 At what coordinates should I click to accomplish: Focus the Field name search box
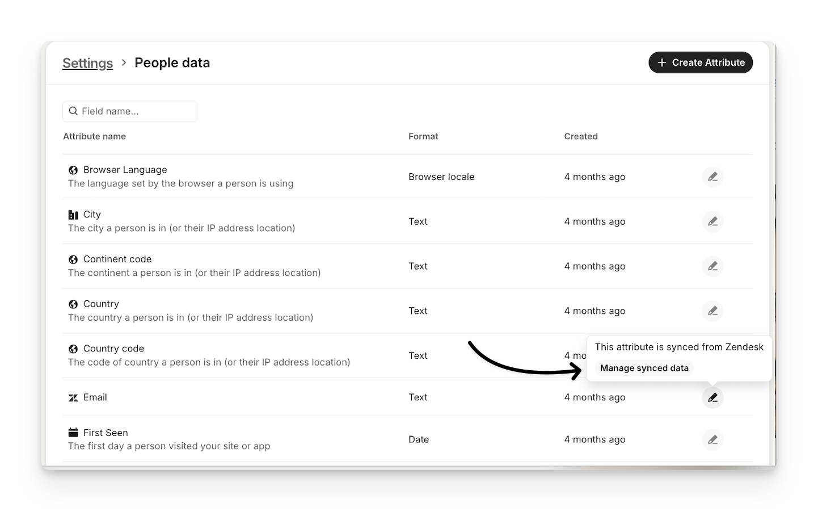tap(136, 111)
